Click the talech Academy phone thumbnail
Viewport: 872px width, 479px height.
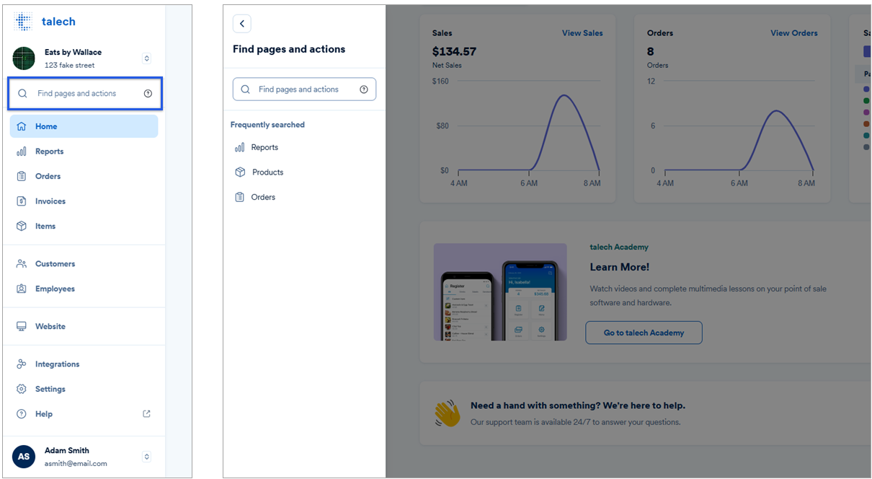tap(500, 291)
